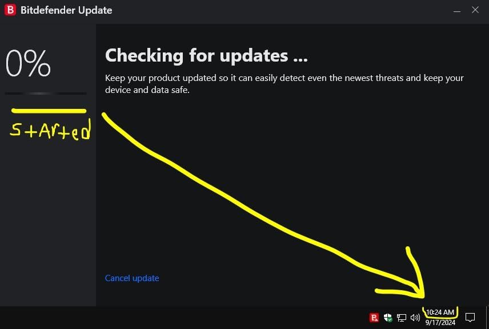
Task: Open the Bitdefender icon in the system tray
Action: [374, 318]
